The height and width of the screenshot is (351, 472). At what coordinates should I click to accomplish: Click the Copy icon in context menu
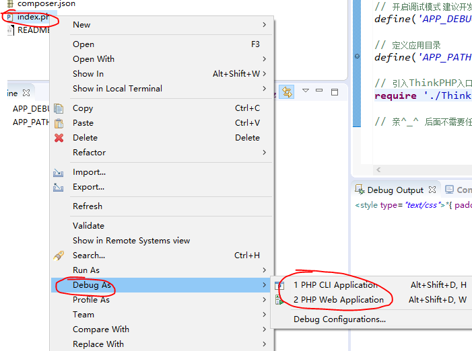pyautogui.click(x=59, y=108)
